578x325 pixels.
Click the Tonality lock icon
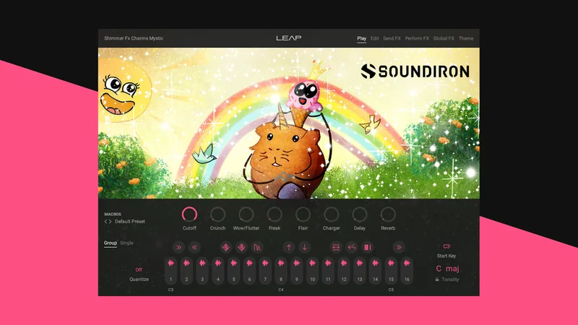pyautogui.click(x=437, y=279)
